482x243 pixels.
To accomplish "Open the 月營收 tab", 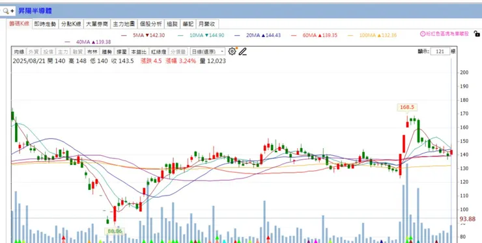I will point(207,24).
